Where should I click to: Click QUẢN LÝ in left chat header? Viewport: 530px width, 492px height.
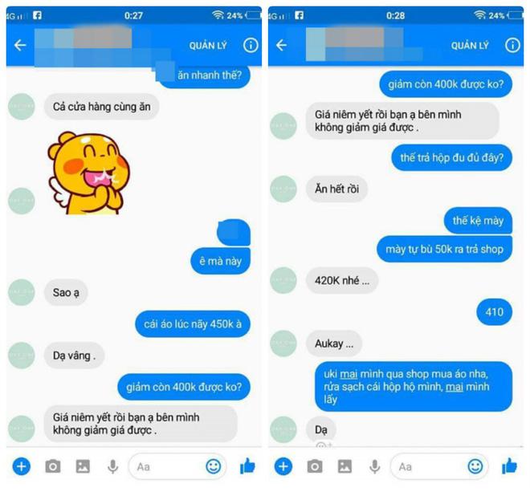point(208,45)
